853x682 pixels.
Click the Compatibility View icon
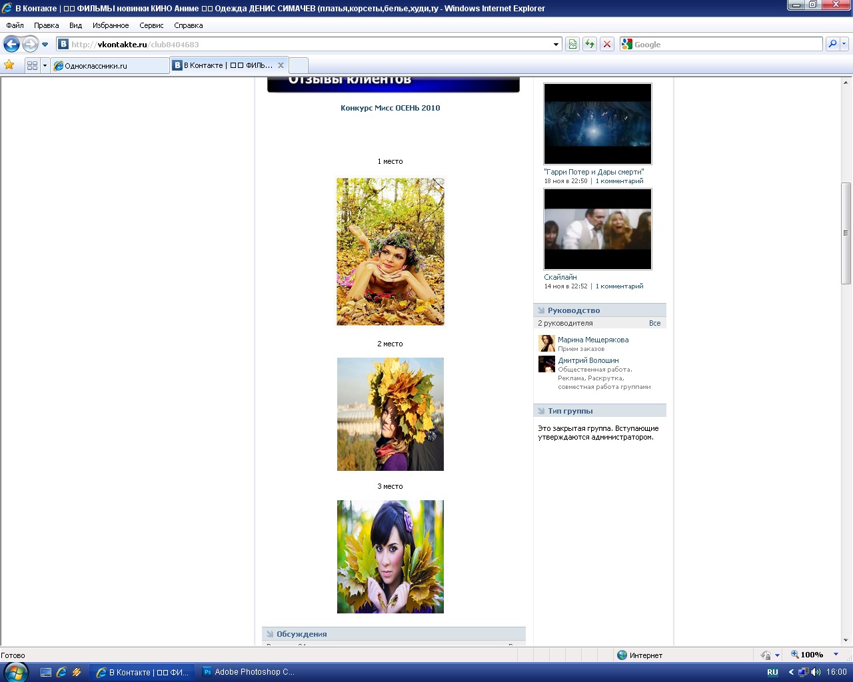pos(572,45)
